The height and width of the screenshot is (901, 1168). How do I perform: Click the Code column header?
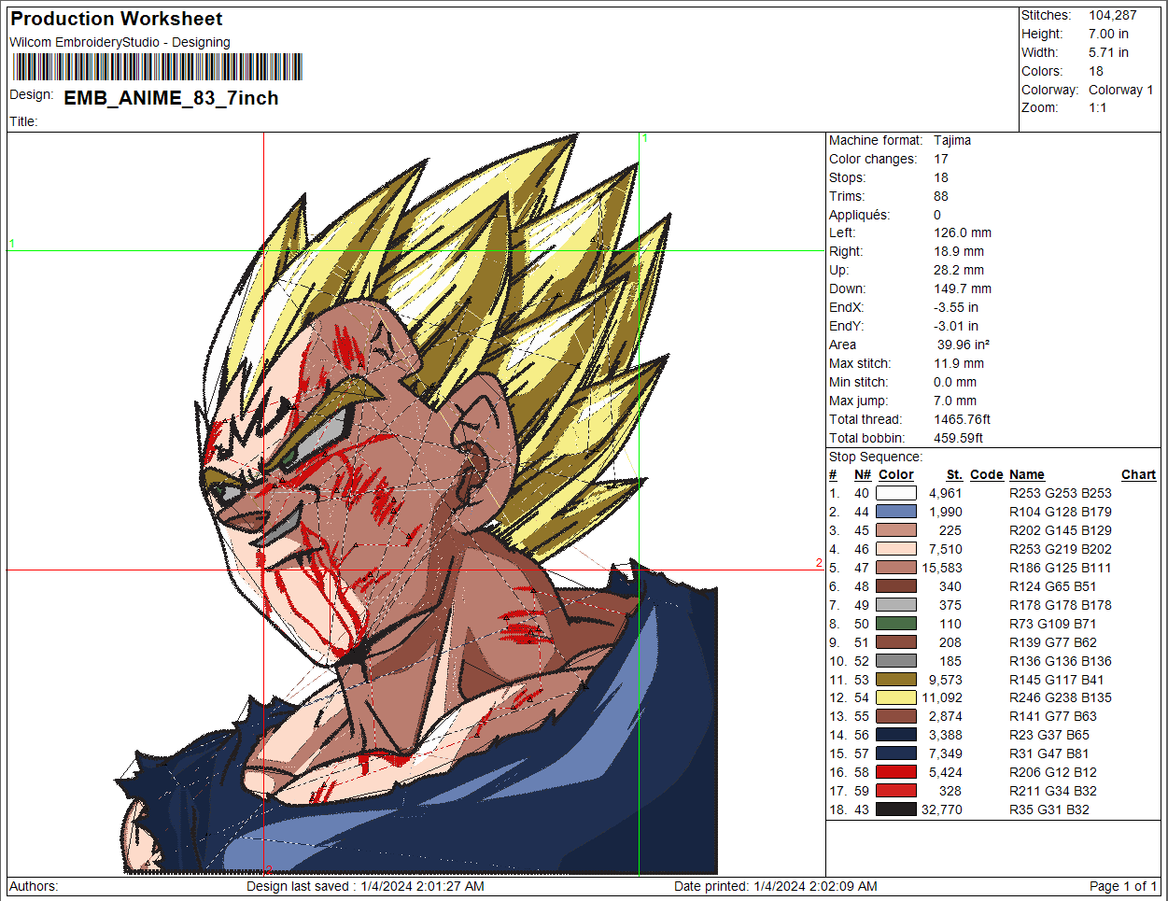[x=986, y=474]
